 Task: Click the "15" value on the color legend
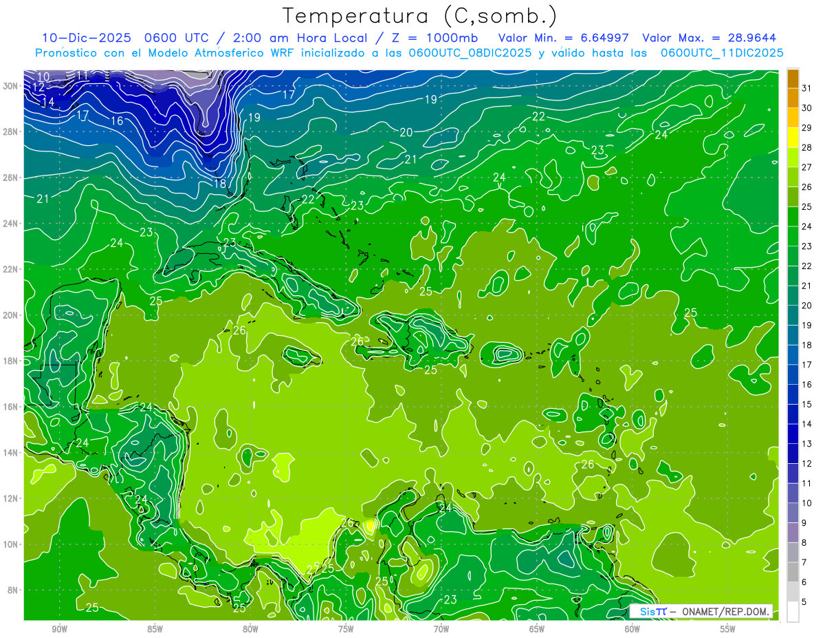807,405
